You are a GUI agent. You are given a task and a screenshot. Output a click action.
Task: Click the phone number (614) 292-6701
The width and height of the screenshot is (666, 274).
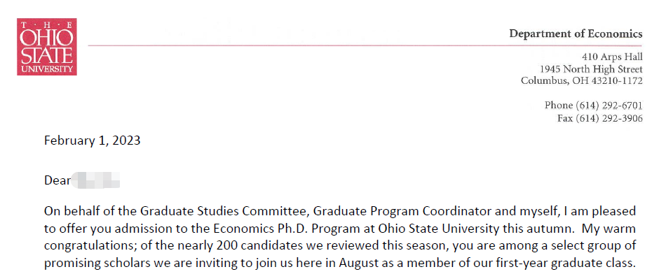point(609,106)
